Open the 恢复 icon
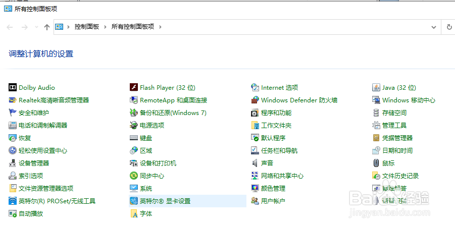This screenshot has width=455, height=228. pos(13,138)
